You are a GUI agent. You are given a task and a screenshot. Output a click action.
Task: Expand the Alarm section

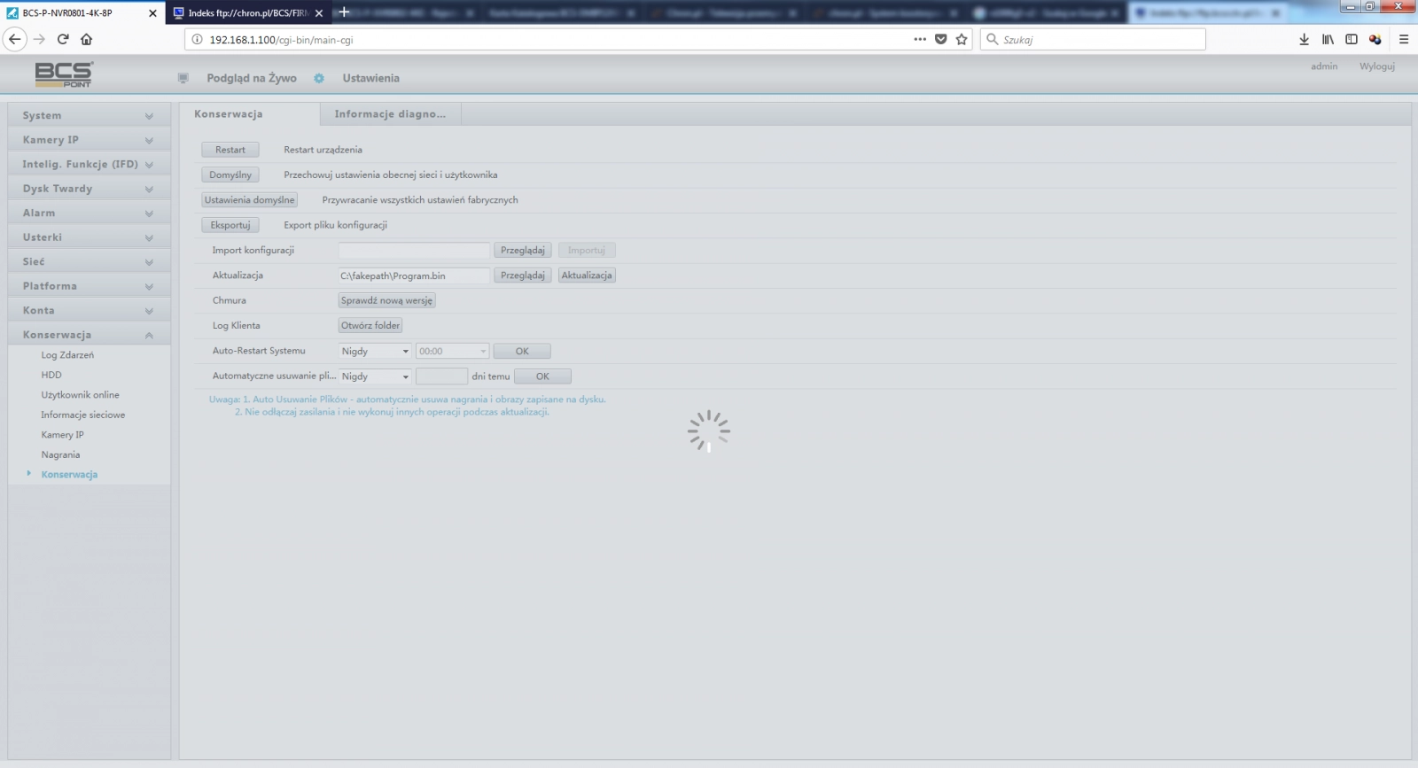89,213
